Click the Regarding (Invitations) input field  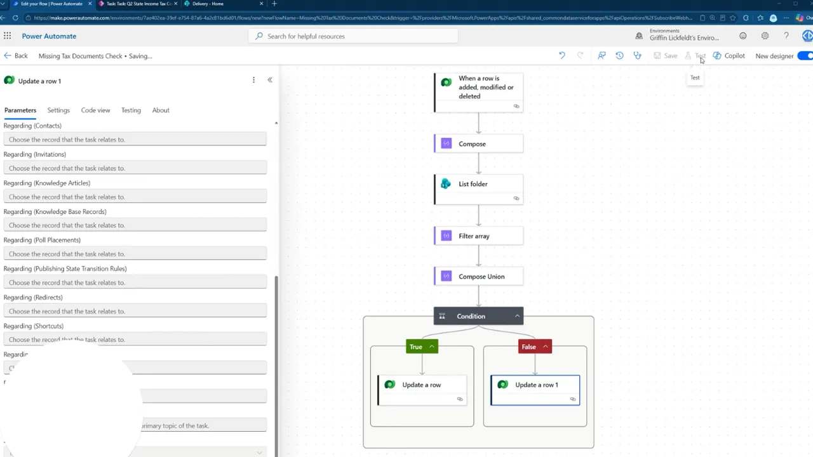click(x=135, y=168)
